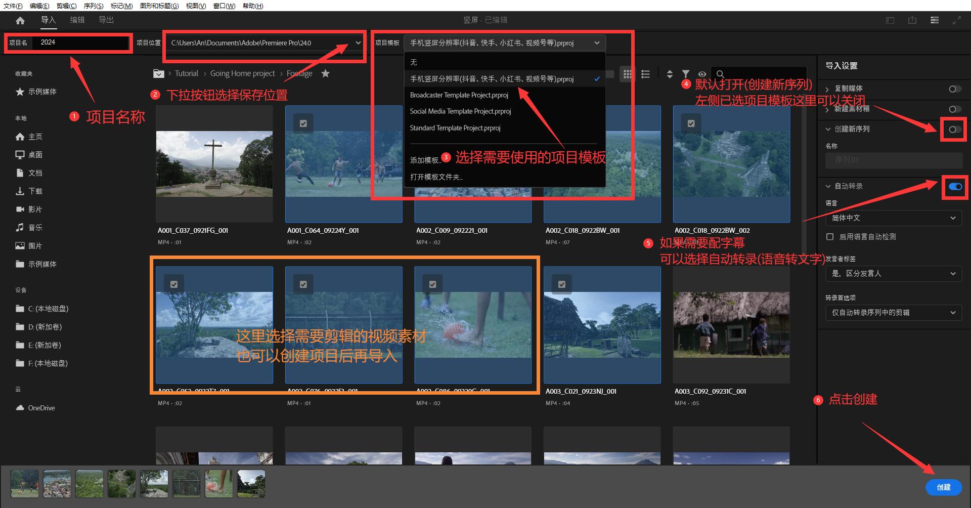Check the 启用语言自动检测 checkbox
The width and height of the screenshot is (971, 508).
tap(830, 237)
